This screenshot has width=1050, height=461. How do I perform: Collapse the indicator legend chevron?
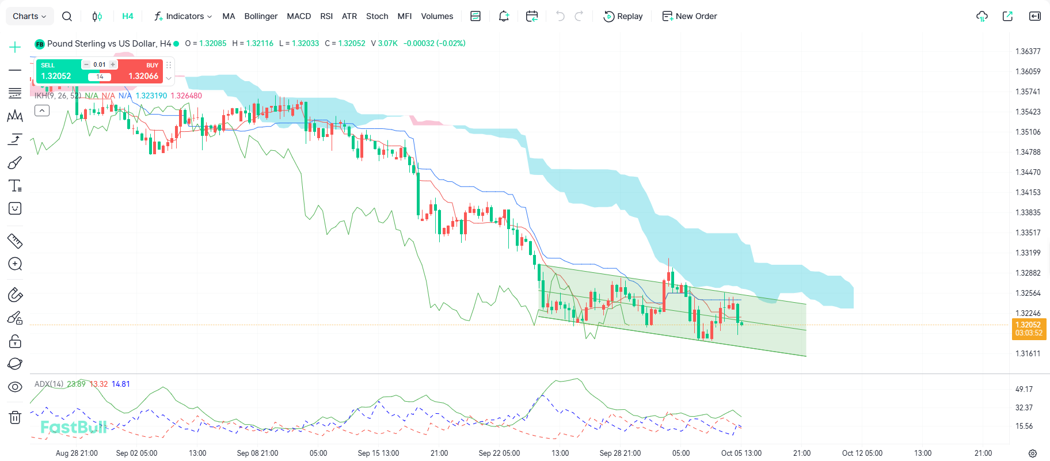tap(42, 111)
